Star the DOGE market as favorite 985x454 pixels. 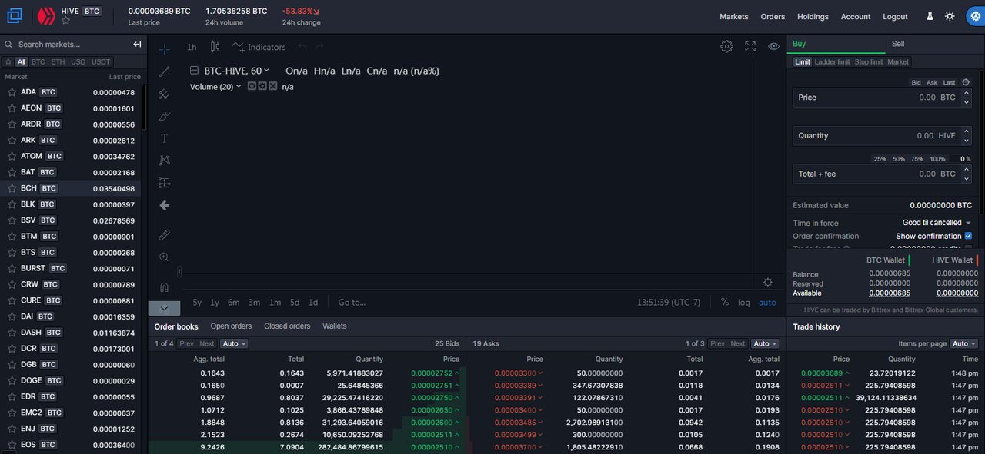pyautogui.click(x=12, y=381)
